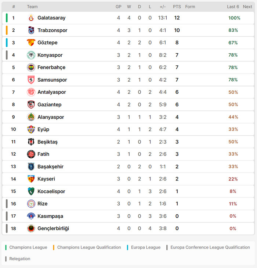This screenshot has width=257, height=268.
Task: Click the Trabzonspor club logo
Action: click(31, 30)
